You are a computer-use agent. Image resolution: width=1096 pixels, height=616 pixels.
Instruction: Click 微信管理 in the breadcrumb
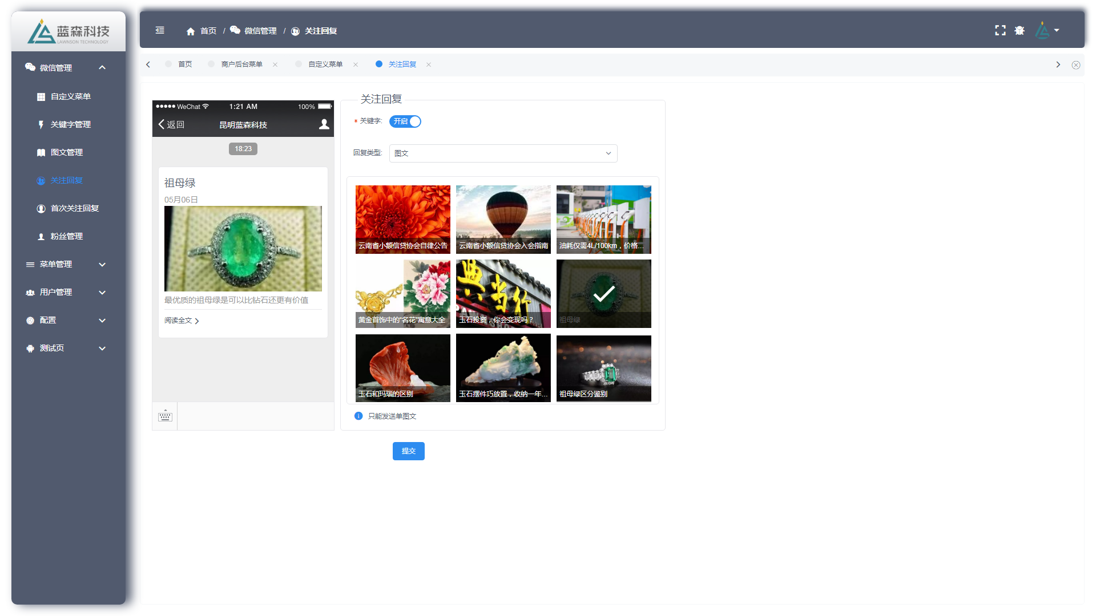coord(260,31)
